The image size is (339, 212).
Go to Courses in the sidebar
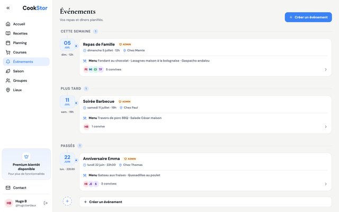coord(26,52)
